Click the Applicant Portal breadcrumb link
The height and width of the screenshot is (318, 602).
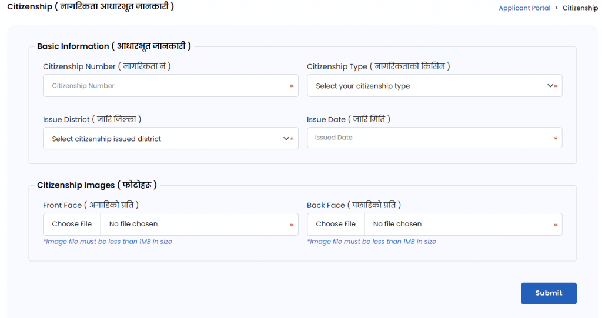click(x=524, y=8)
